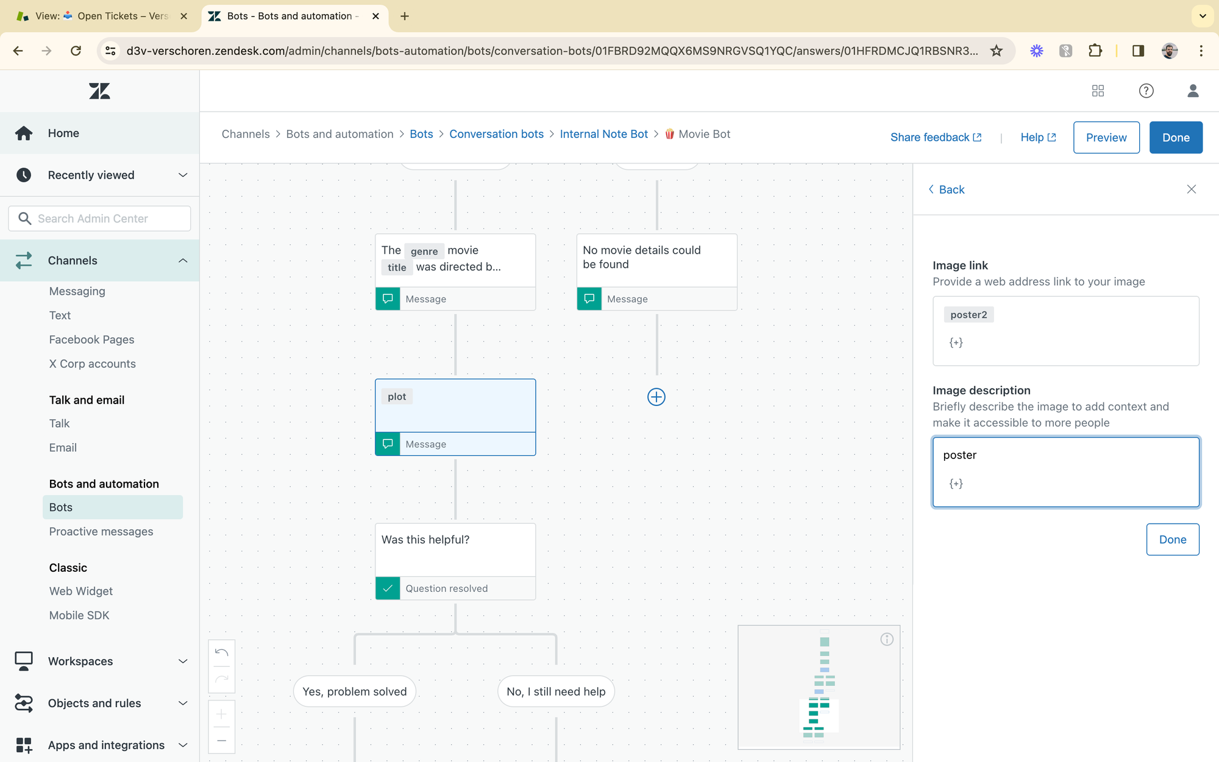Open Proactive messages in sidebar
The image size is (1219, 762).
click(101, 532)
